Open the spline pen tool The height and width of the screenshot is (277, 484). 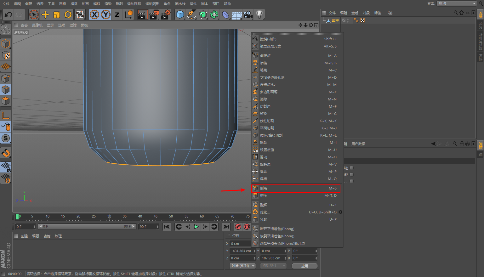[191, 14]
